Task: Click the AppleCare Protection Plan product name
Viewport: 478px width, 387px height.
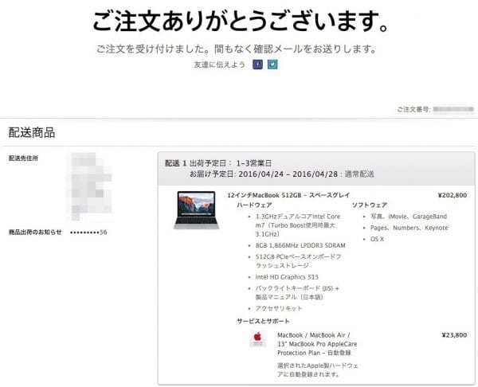Action: click(317, 344)
